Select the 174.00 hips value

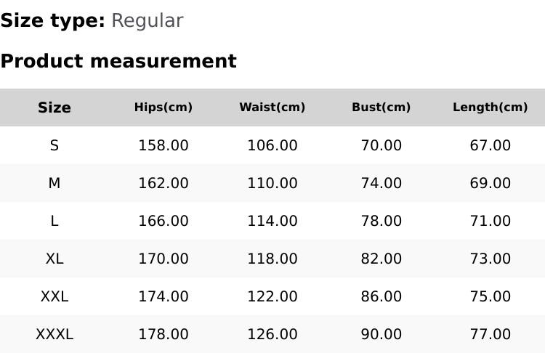(163, 296)
